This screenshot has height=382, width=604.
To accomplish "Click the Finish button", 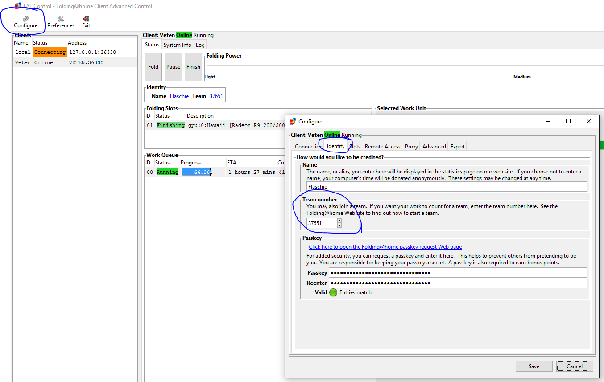I will [x=193, y=67].
